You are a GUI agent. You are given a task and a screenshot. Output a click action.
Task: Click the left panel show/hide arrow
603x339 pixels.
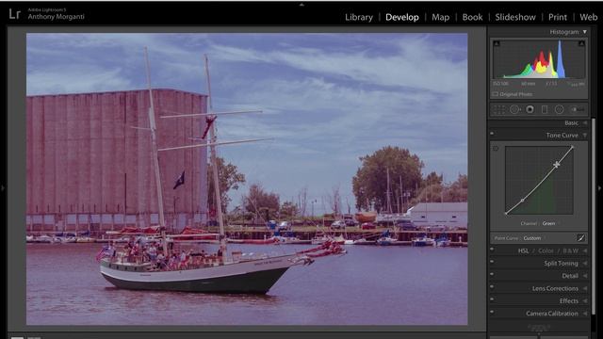point(3,188)
